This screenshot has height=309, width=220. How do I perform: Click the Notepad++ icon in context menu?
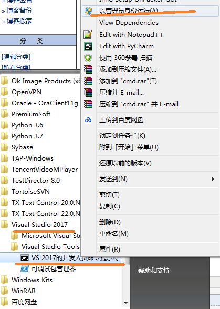click(x=88, y=35)
